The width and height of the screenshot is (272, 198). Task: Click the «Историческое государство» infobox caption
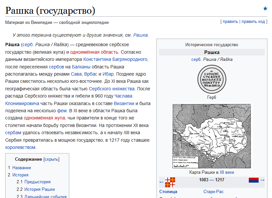click(x=212, y=45)
